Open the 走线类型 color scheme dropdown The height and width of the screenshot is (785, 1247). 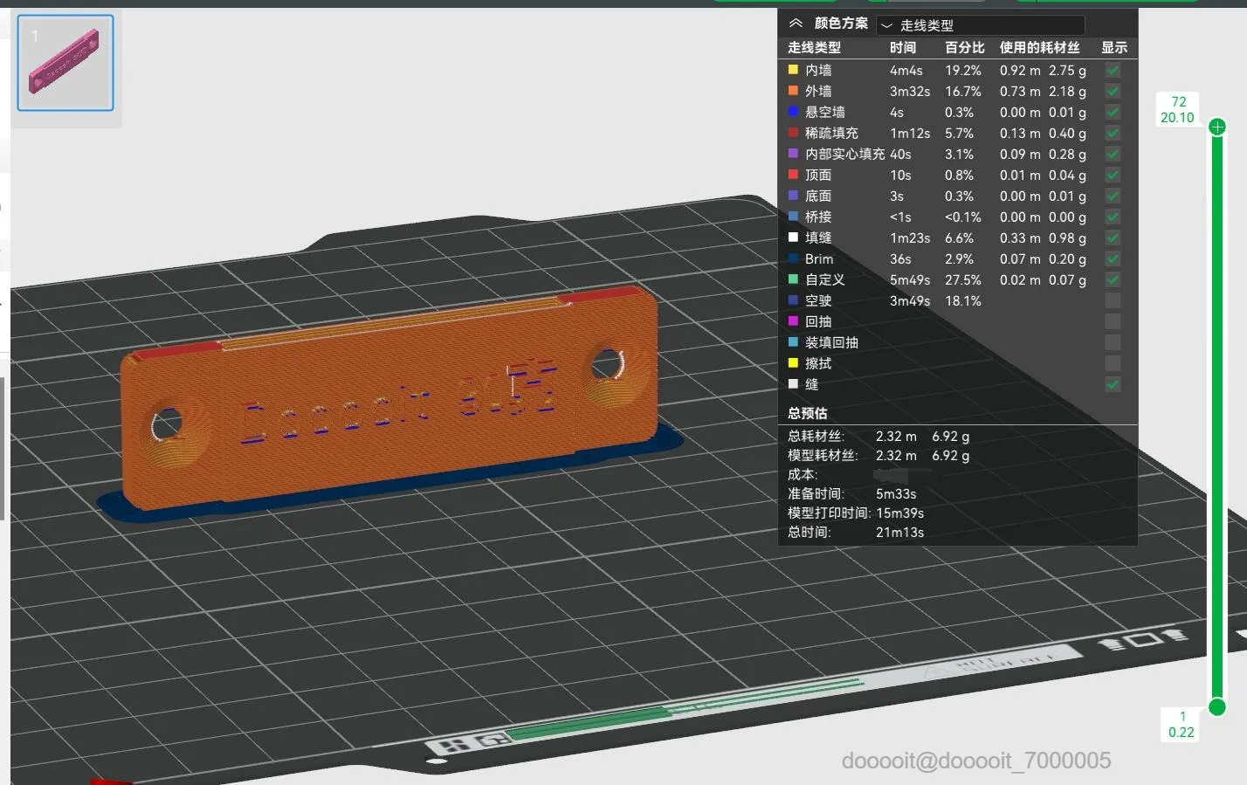pos(981,25)
